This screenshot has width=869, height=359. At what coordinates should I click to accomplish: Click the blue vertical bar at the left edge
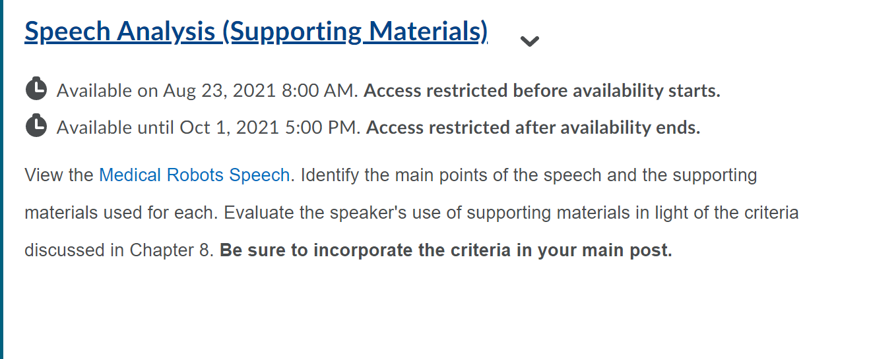coord(1,179)
